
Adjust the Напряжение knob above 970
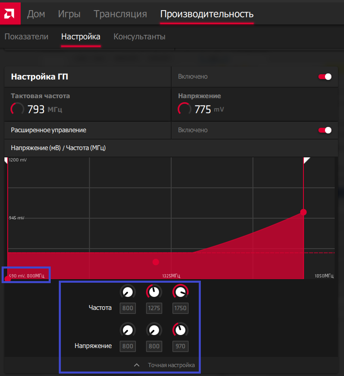click(x=181, y=330)
